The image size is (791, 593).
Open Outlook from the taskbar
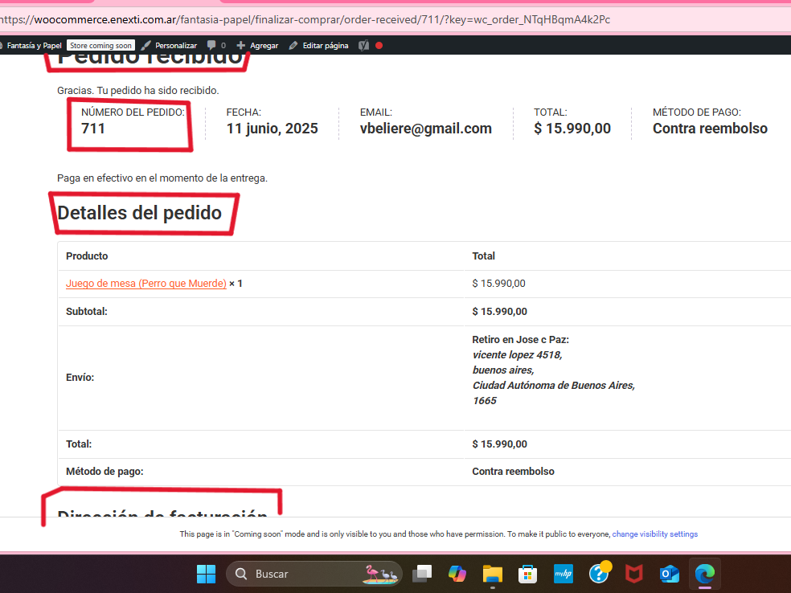(x=669, y=574)
